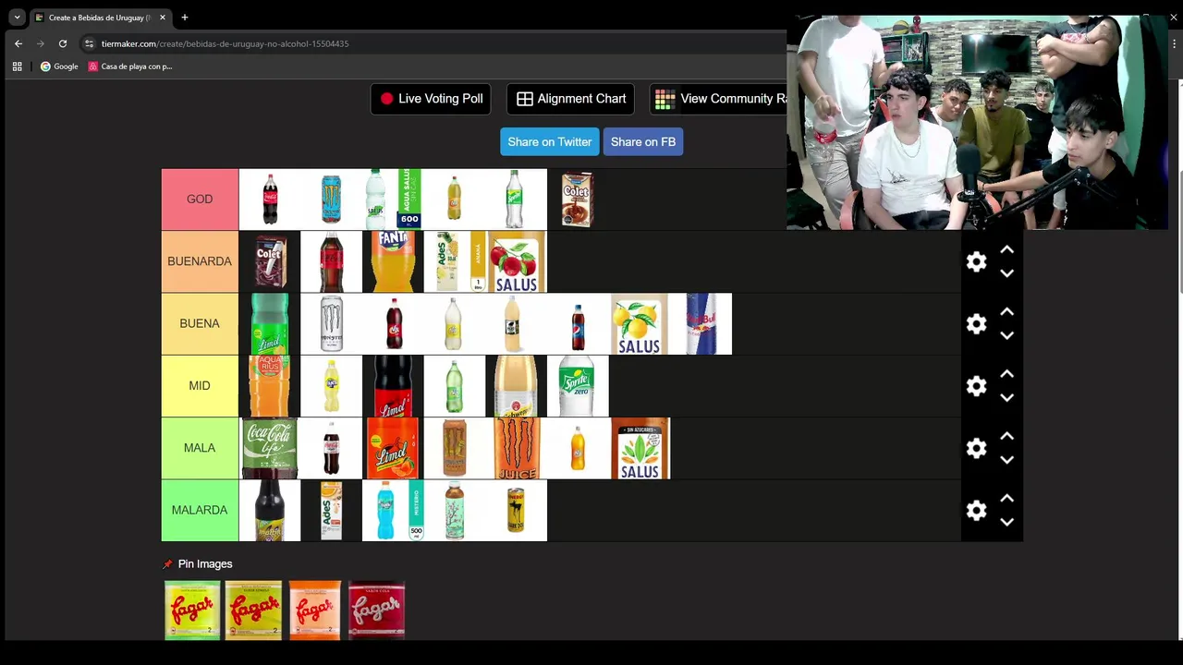Share tier list on Twitter
Viewport: 1183px width, 665px height.
549,141
